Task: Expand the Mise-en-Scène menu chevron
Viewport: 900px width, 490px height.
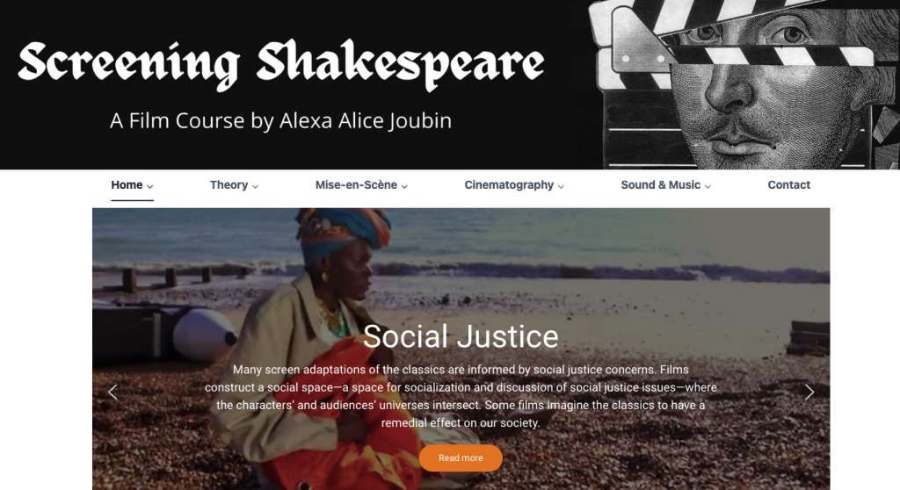Action: coord(404,186)
